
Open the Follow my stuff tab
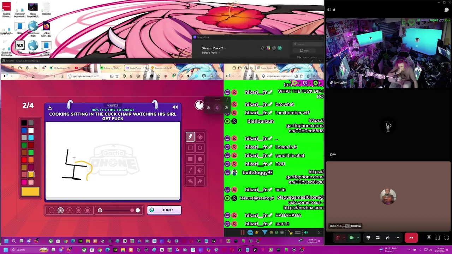coord(111,68)
